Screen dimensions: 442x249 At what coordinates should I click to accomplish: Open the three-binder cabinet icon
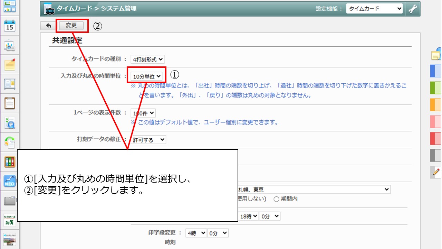point(10,162)
